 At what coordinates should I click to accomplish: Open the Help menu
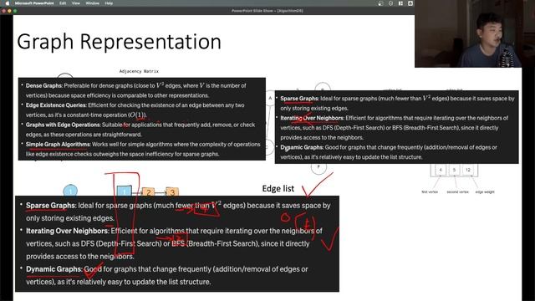[109, 3]
